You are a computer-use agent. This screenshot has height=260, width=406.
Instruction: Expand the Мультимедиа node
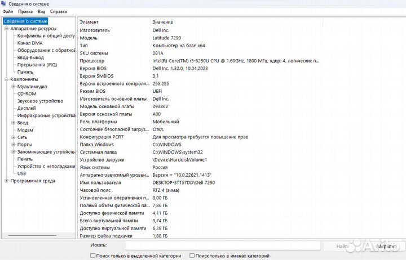[x=13, y=86]
